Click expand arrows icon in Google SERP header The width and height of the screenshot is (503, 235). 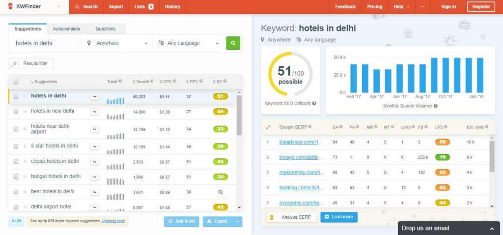tap(268, 127)
